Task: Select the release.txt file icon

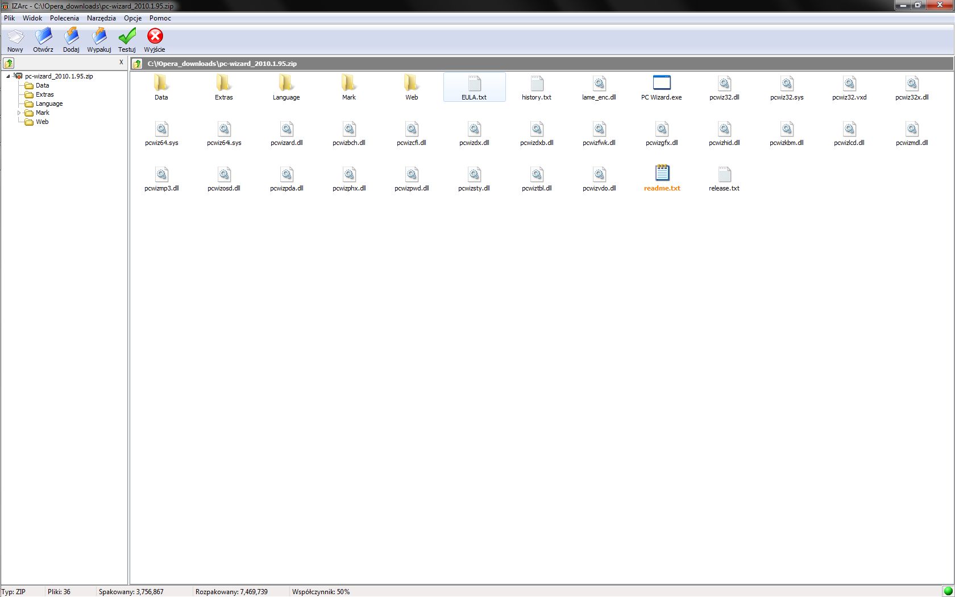Action: click(724, 174)
